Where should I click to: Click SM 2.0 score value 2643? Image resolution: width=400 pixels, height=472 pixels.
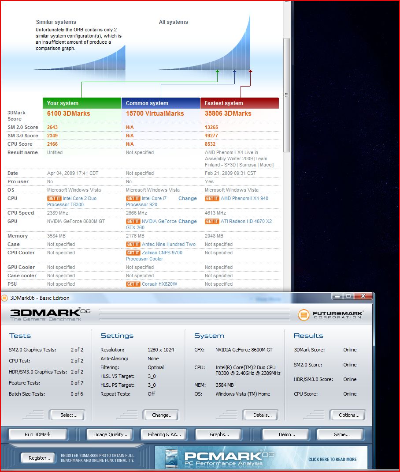coord(52,127)
